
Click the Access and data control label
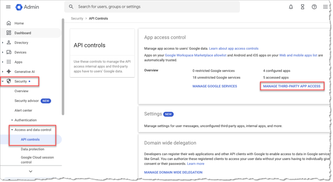pyautogui.click(x=33, y=130)
